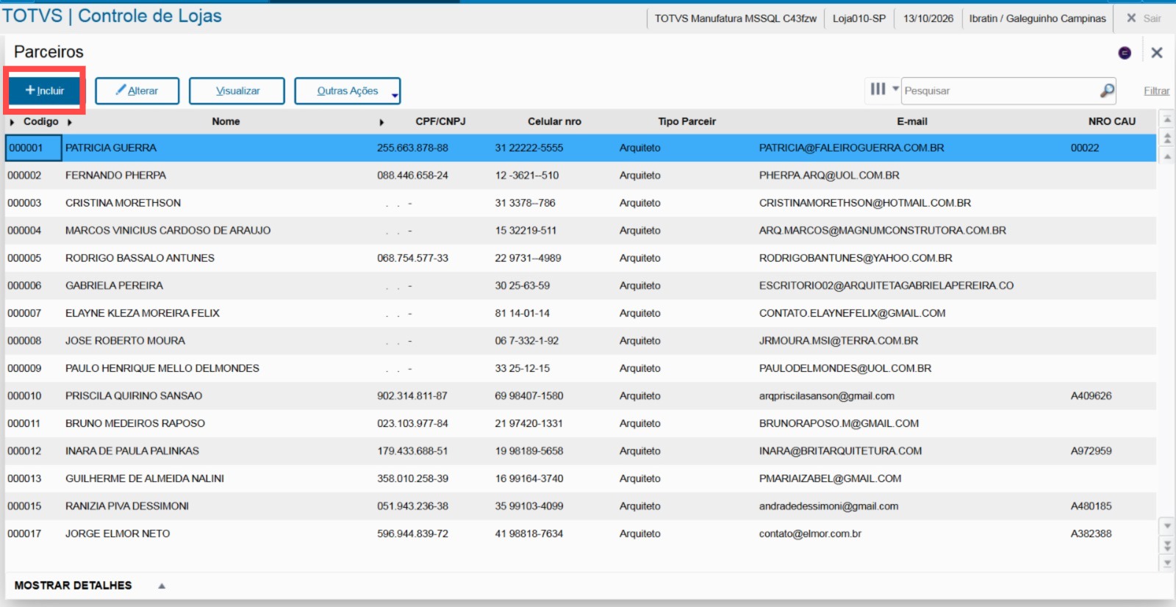Screen dimensions: 1176x607
Task: Click the Visualizar button
Action: click(237, 90)
